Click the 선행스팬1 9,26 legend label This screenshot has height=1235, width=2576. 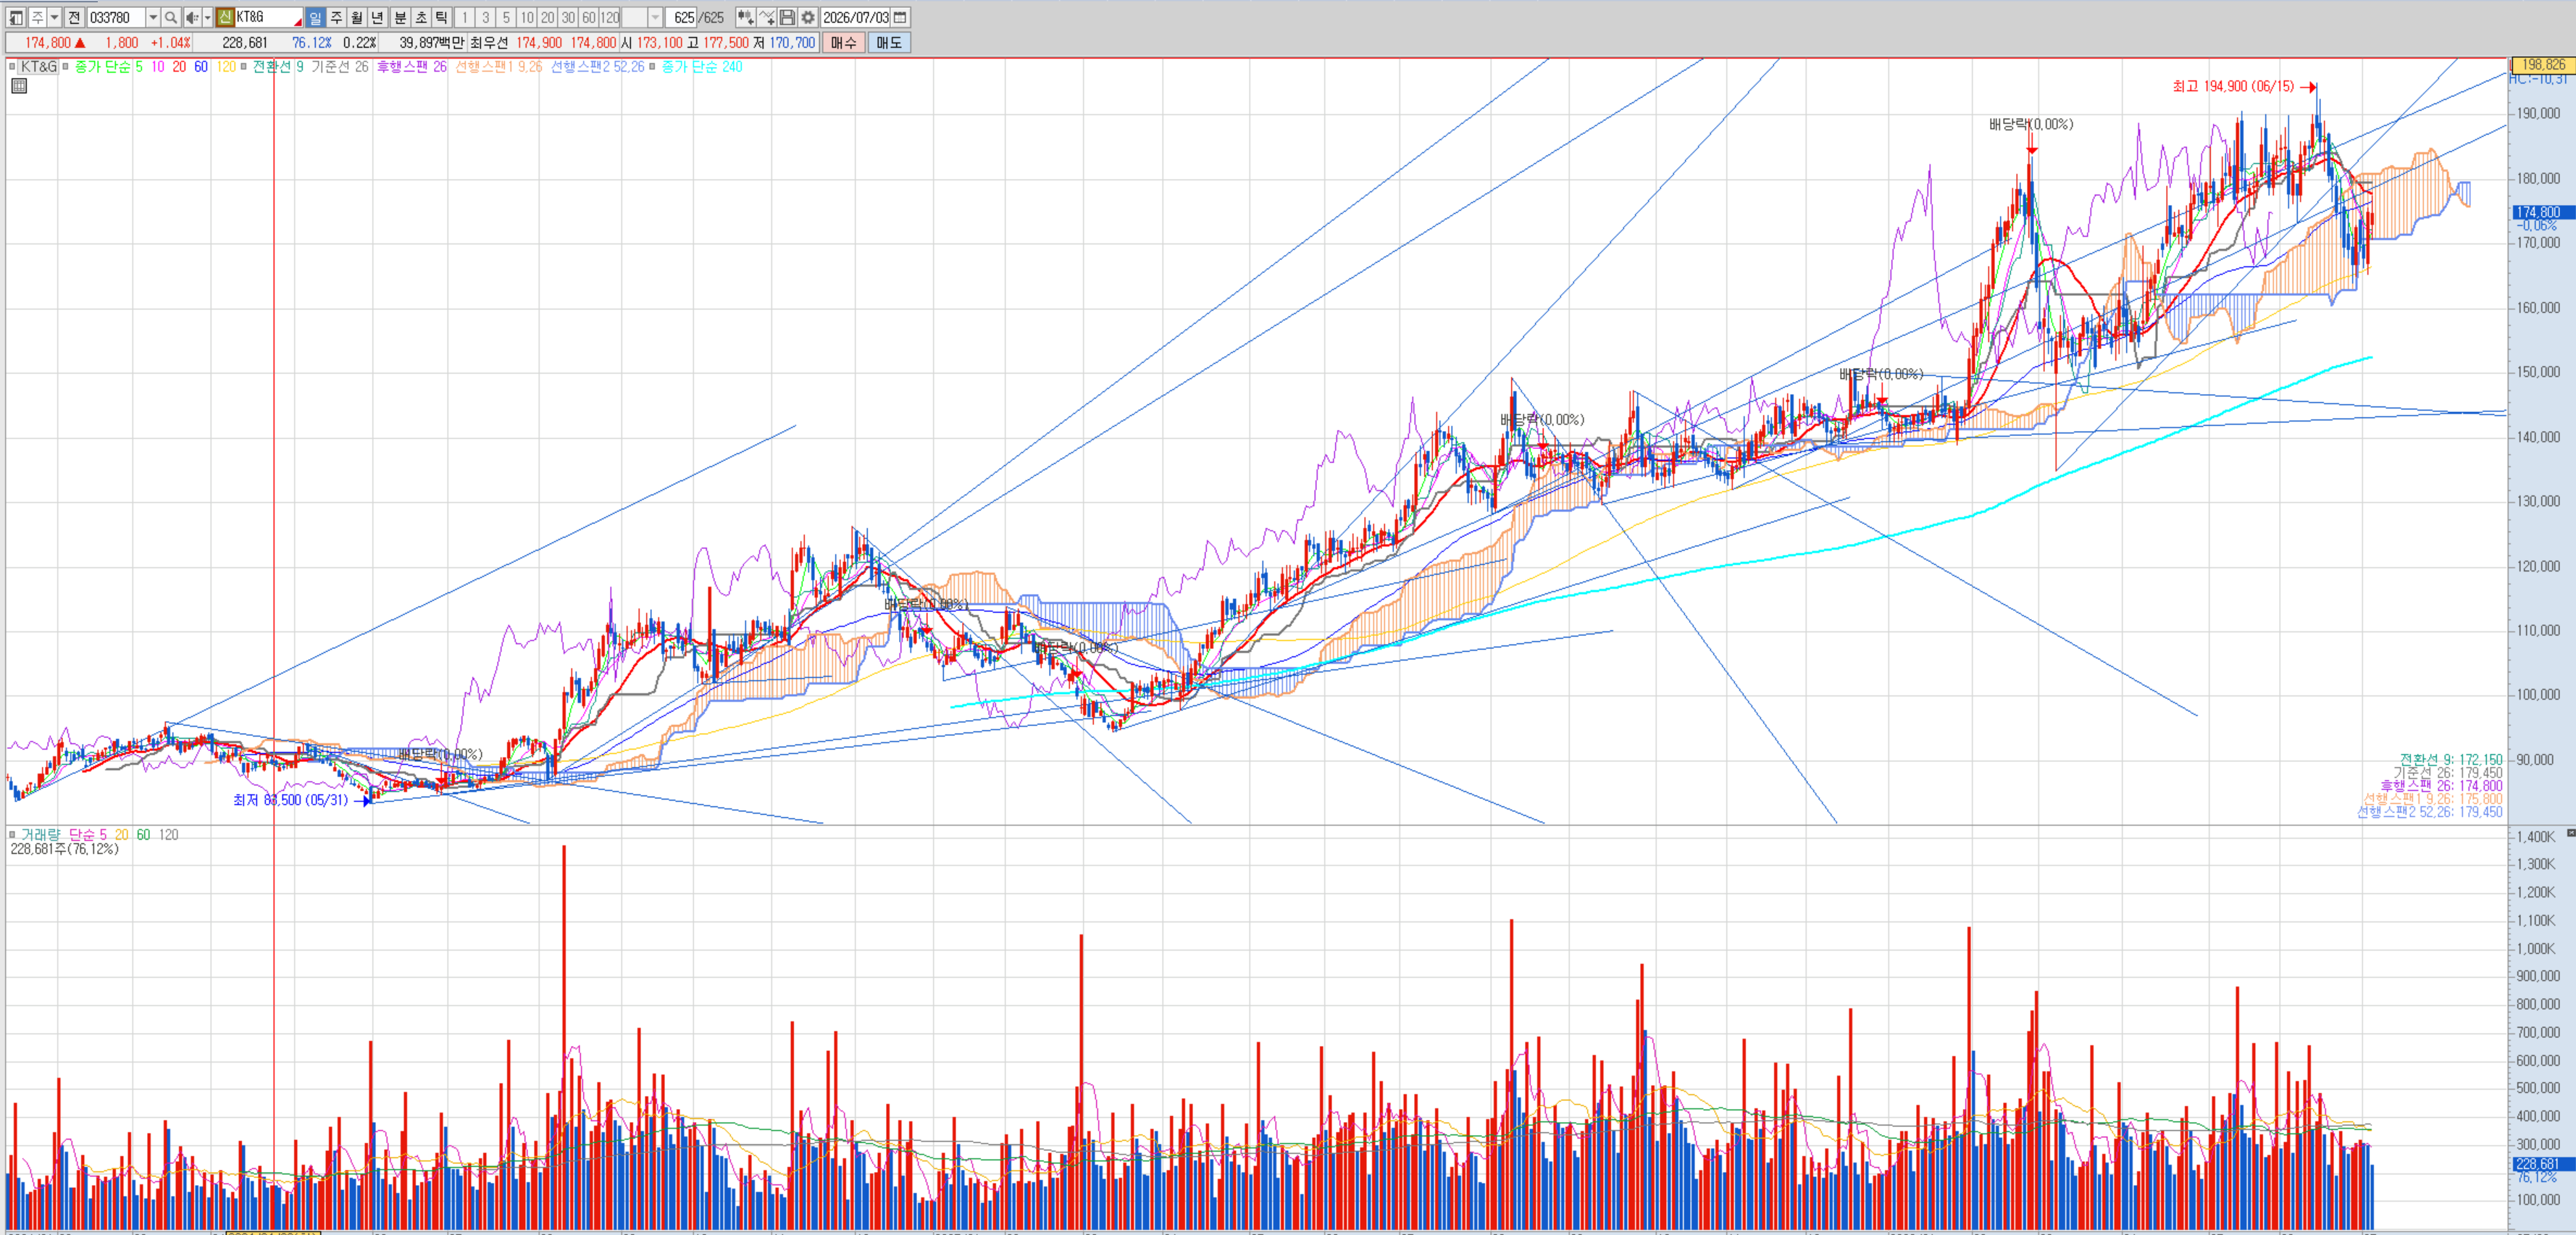coord(498,67)
